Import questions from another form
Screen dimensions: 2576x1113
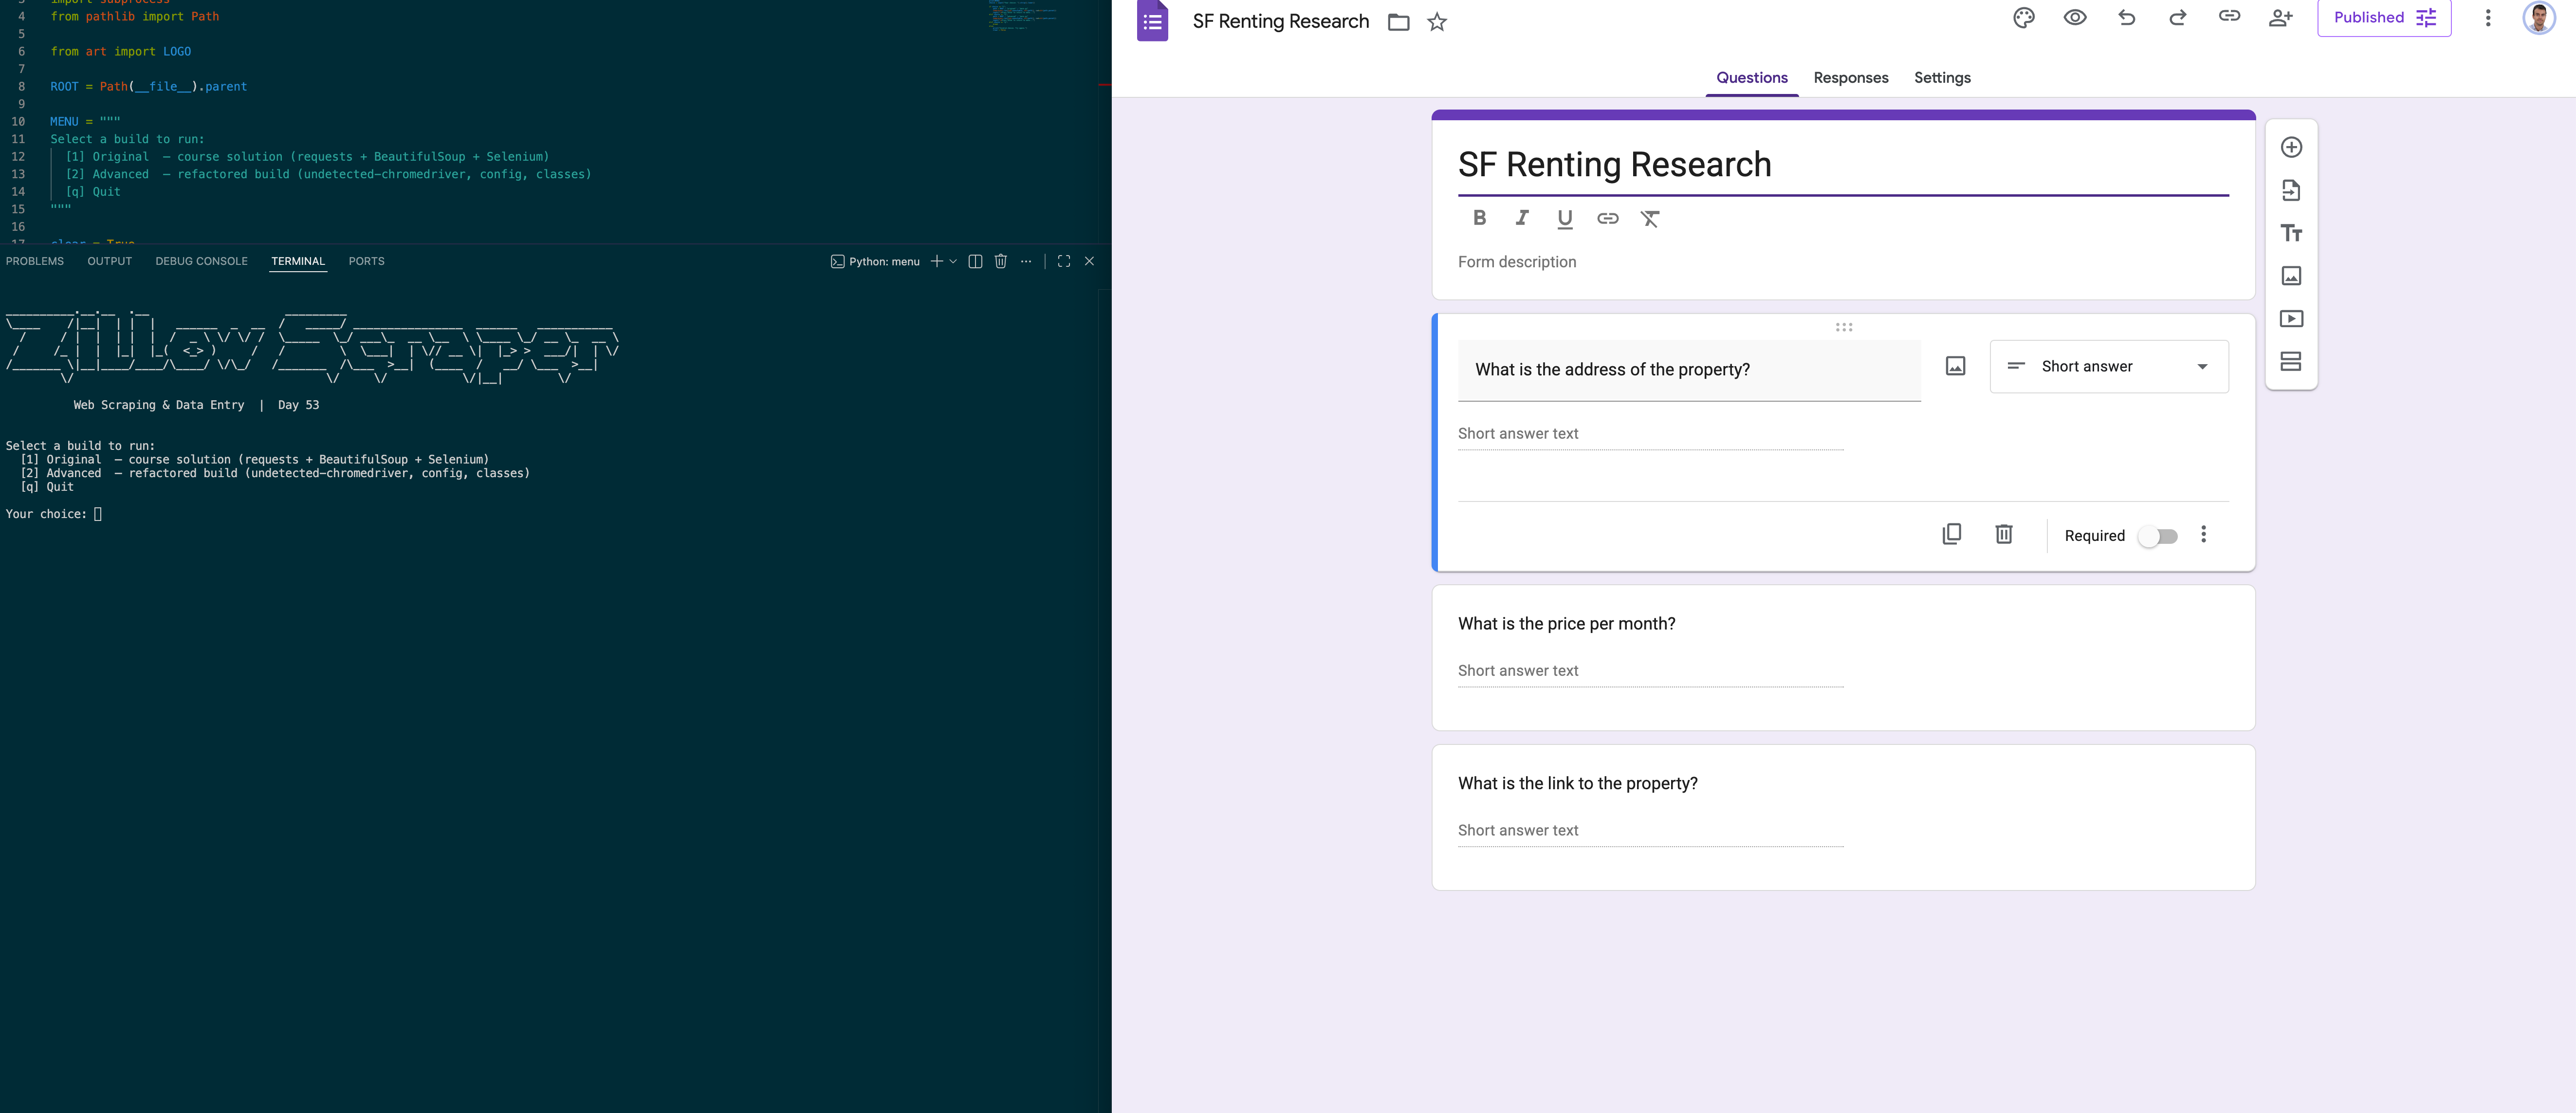(2291, 190)
